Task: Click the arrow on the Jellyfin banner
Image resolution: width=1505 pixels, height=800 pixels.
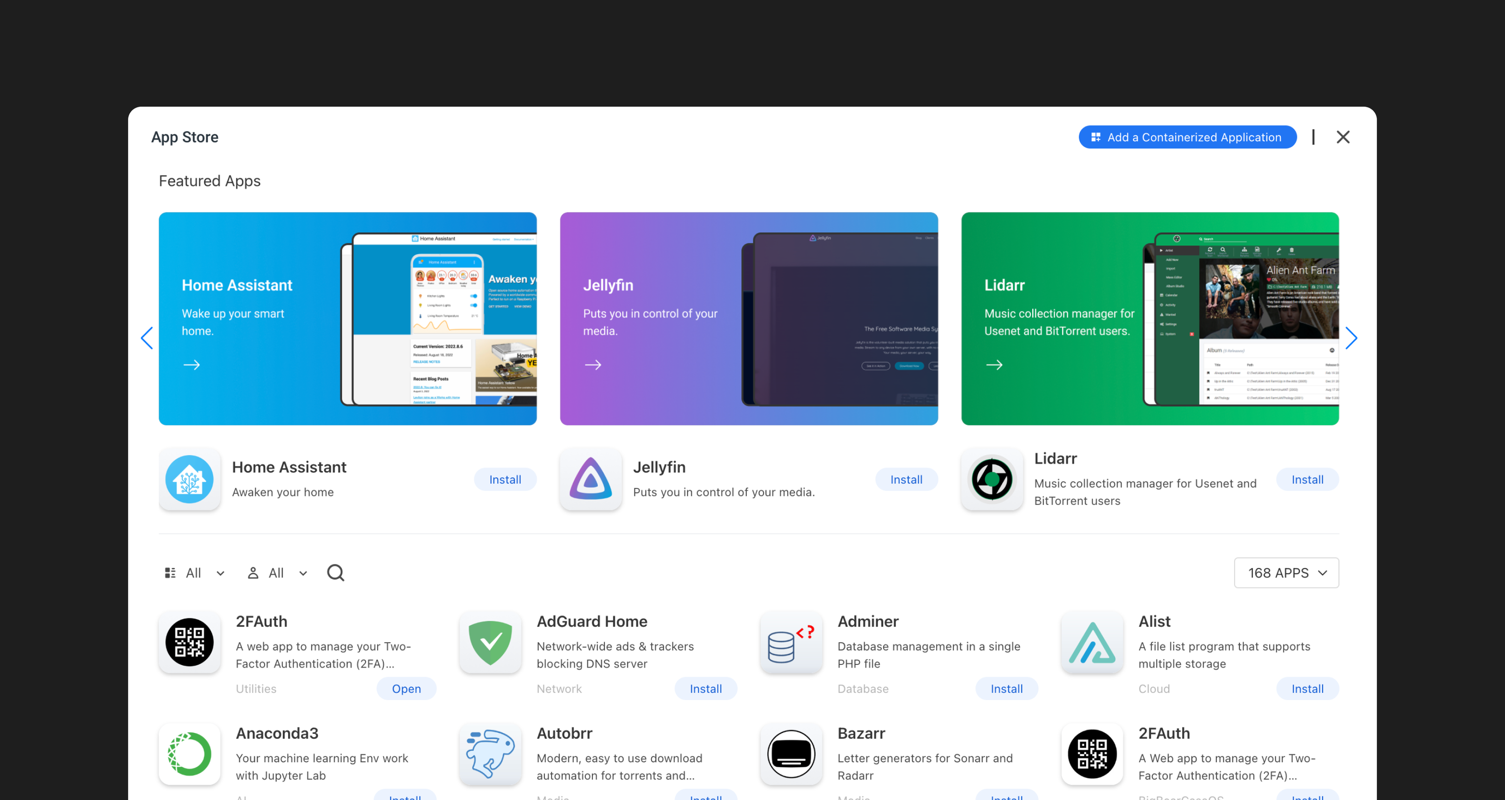Action: point(593,364)
